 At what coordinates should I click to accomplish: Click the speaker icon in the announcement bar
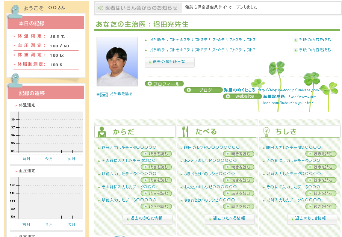pyautogui.click(x=100, y=8)
